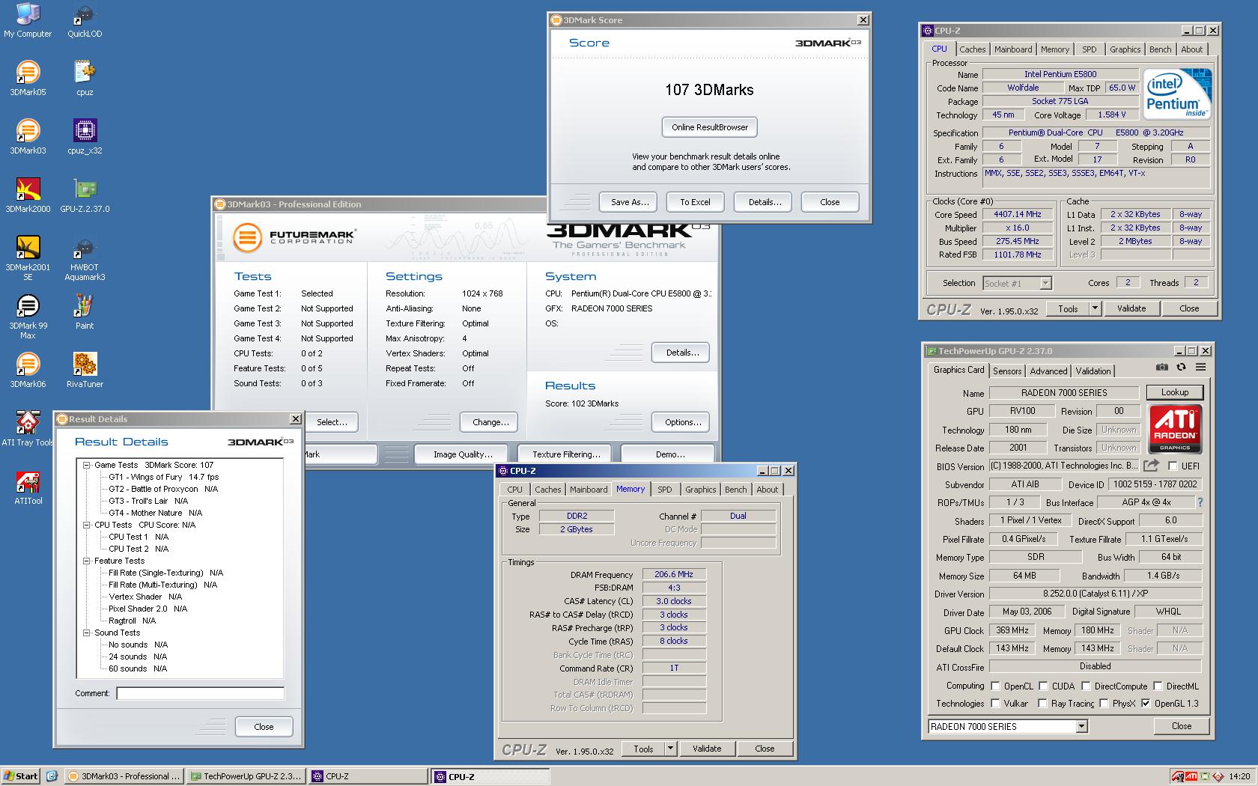Image resolution: width=1258 pixels, height=786 pixels.
Task: Click the Windows Start button
Action: click(20, 776)
